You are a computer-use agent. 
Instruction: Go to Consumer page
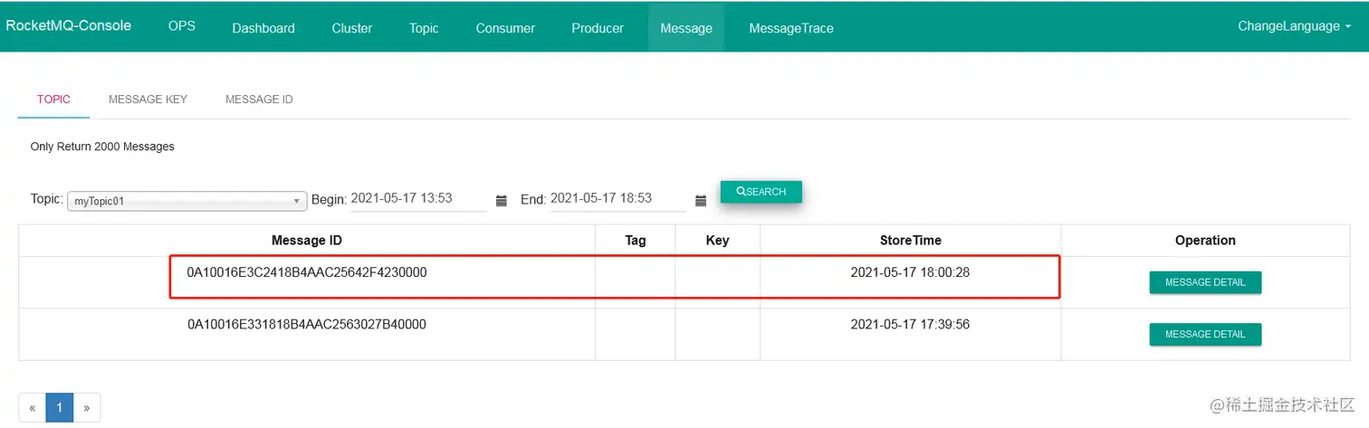pyautogui.click(x=505, y=28)
